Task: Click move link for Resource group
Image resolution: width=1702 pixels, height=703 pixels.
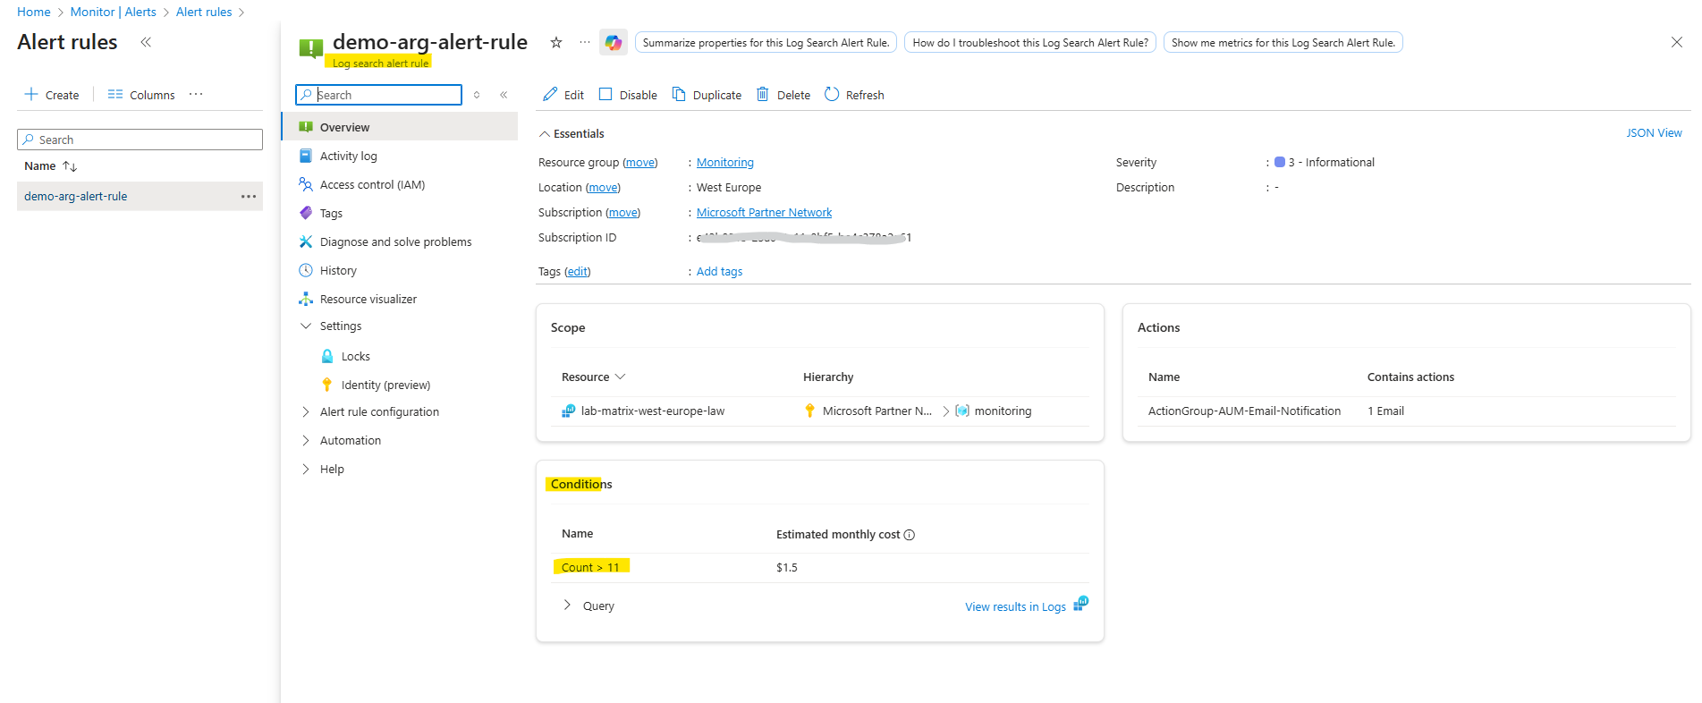Action: pyautogui.click(x=639, y=163)
